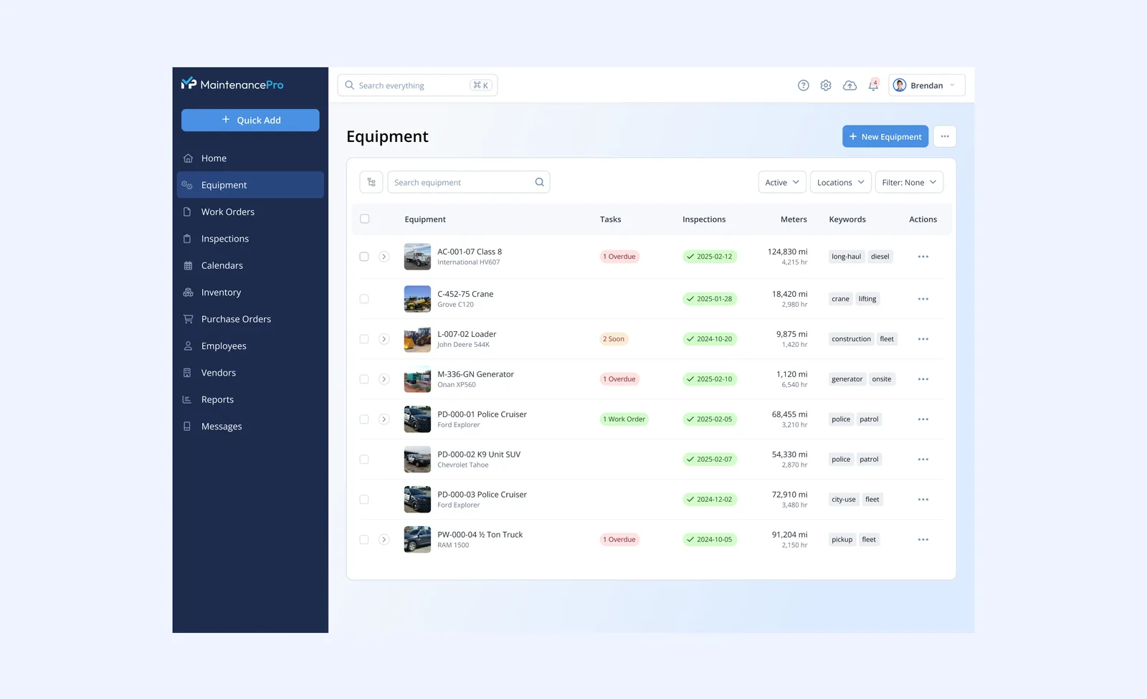Image resolution: width=1147 pixels, height=699 pixels.
Task: Open the Locations dropdown
Action: [841, 182]
